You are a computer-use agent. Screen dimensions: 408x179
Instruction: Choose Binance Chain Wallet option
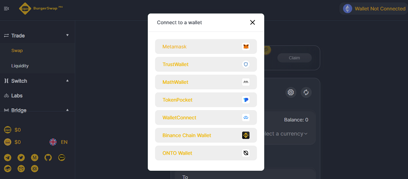tap(206, 135)
